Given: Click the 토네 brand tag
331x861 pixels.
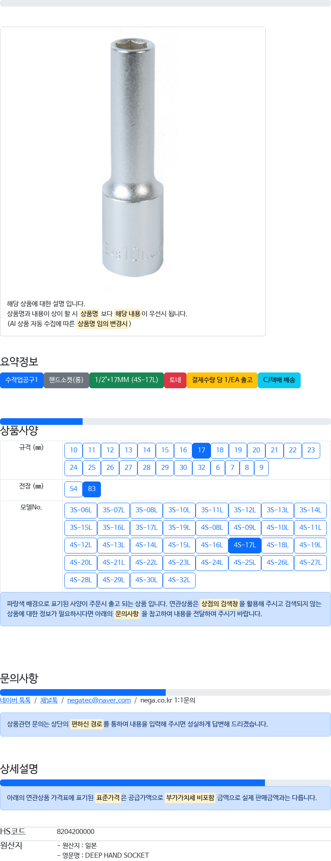Looking at the screenshot, I should pos(175,380).
